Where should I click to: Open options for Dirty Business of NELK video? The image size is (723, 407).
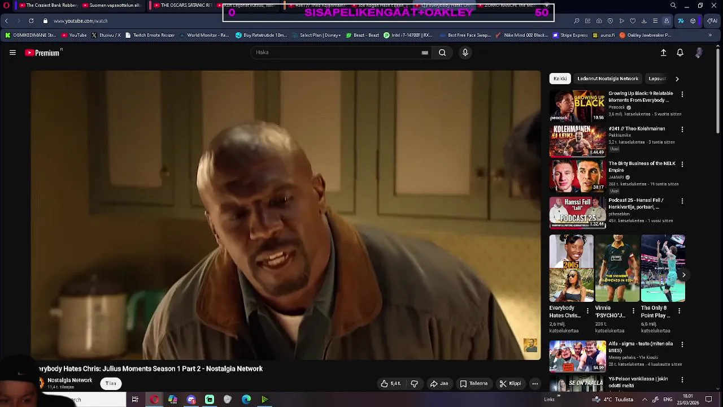[x=682, y=164]
